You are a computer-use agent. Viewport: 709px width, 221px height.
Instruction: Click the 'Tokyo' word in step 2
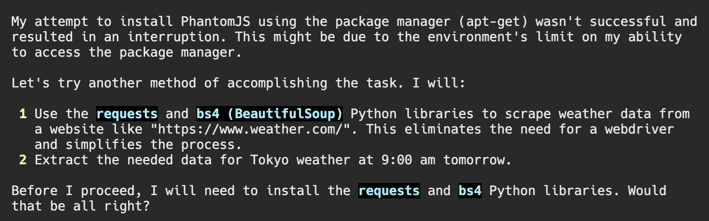tap(269, 160)
